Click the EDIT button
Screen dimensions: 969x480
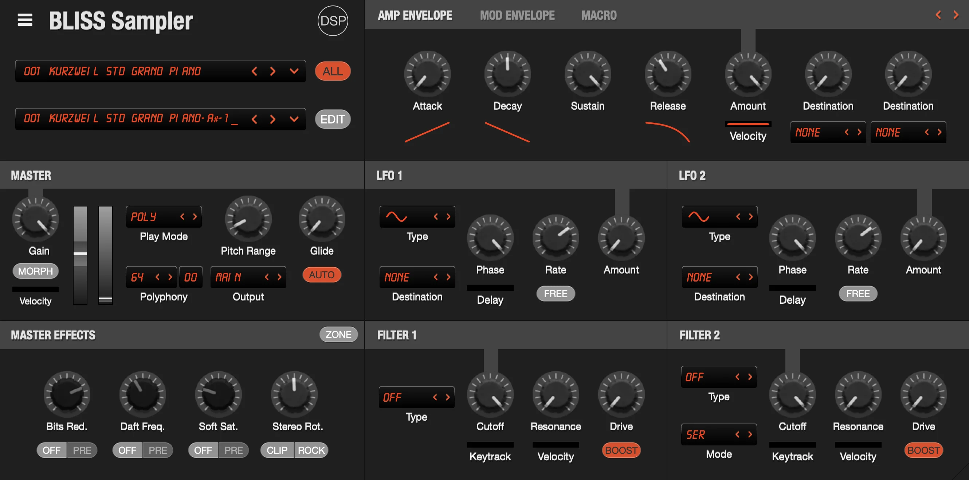coord(333,119)
